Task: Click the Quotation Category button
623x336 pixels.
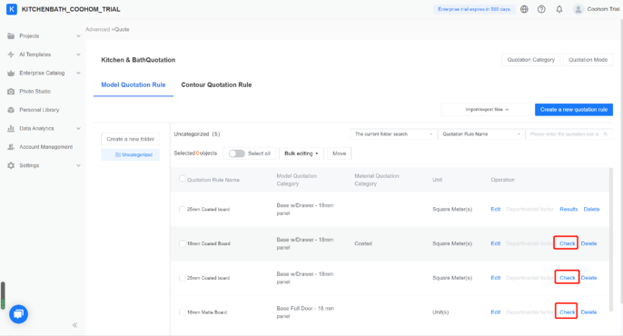Action: tap(530, 60)
